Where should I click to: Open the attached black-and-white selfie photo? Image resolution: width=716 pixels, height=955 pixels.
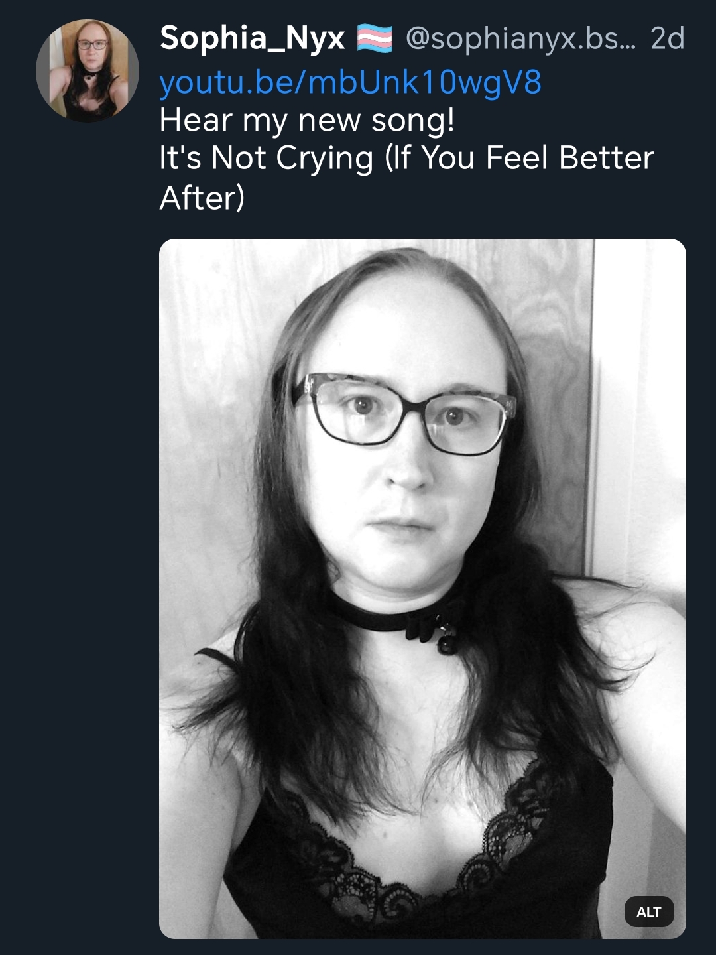(422, 588)
